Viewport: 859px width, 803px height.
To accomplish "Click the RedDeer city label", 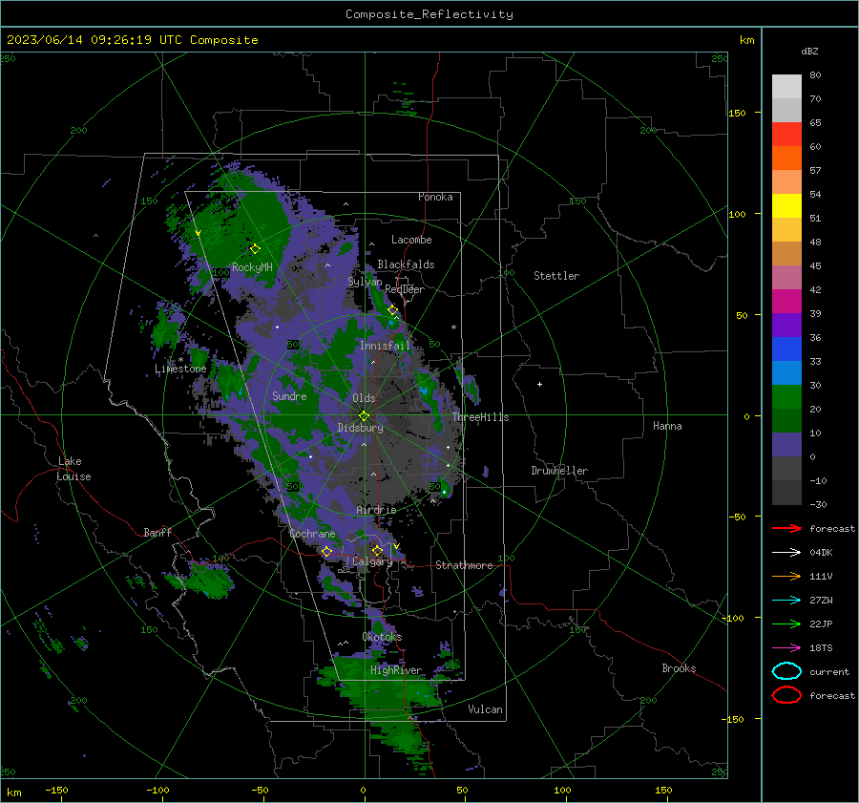I will pos(405,289).
